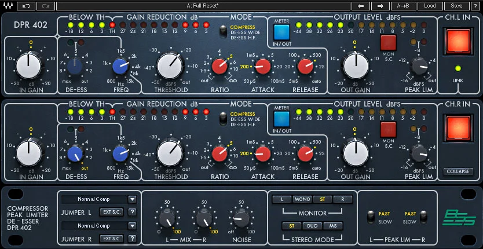This screenshot has height=249, width=483.
Task: Click lower channel THRESHOLD knob
Action: [x=170, y=153]
